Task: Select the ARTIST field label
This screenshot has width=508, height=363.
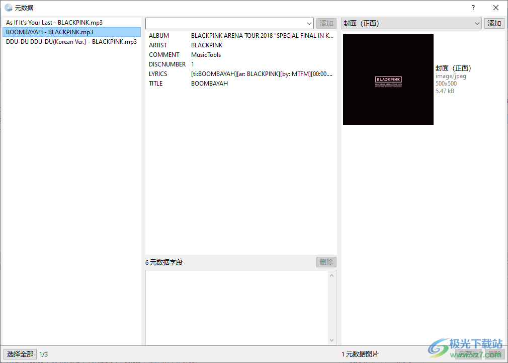Action: (x=158, y=45)
